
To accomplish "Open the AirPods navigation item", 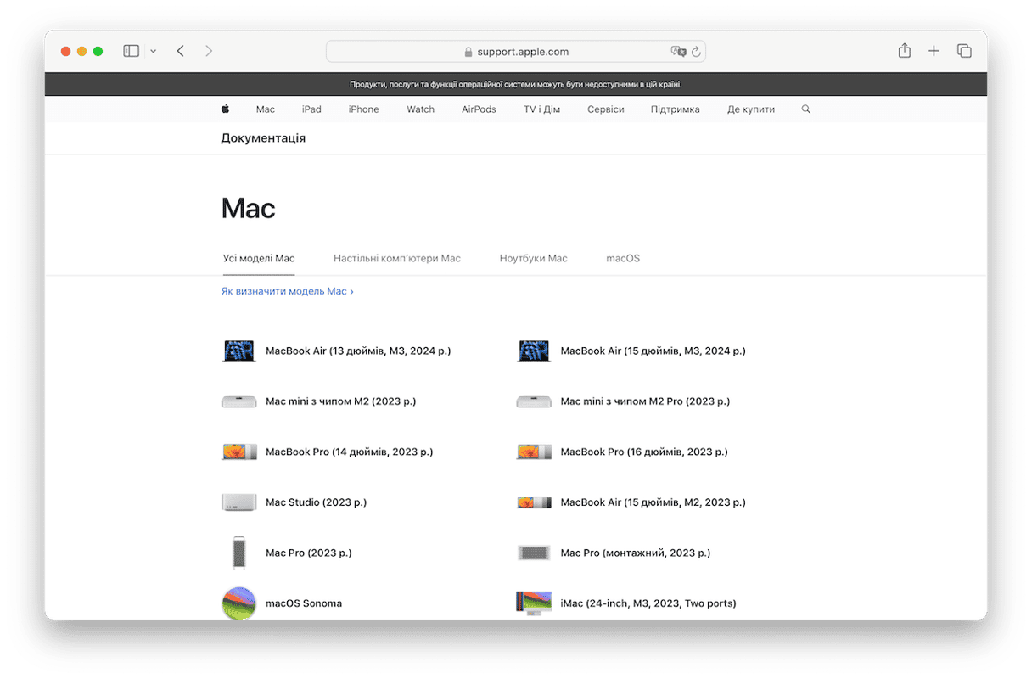I will tap(479, 109).
